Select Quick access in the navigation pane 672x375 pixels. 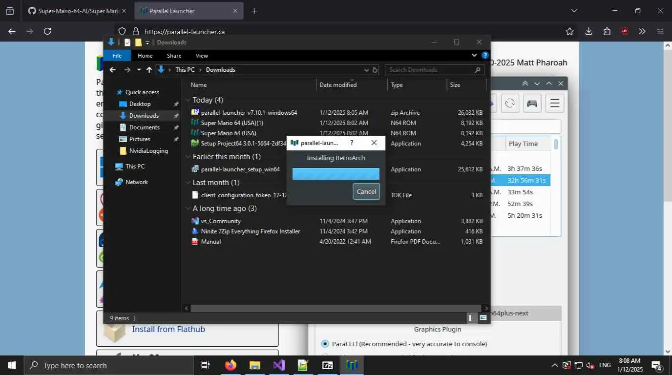coord(142,92)
